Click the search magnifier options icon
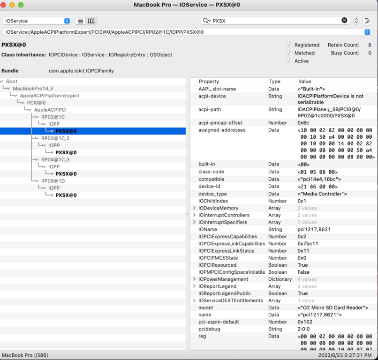 point(206,21)
